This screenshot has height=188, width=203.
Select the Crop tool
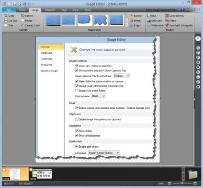9,16
